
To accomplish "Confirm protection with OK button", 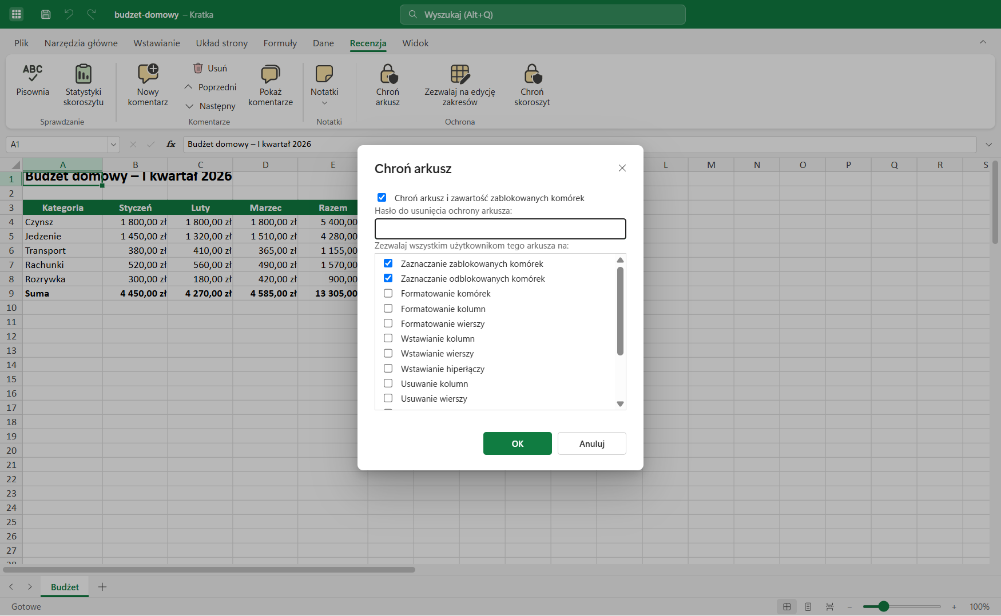I will [518, 443].
